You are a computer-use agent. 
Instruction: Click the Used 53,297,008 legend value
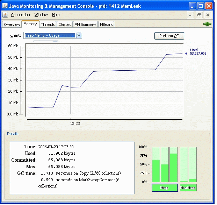(x=198, y=52)
